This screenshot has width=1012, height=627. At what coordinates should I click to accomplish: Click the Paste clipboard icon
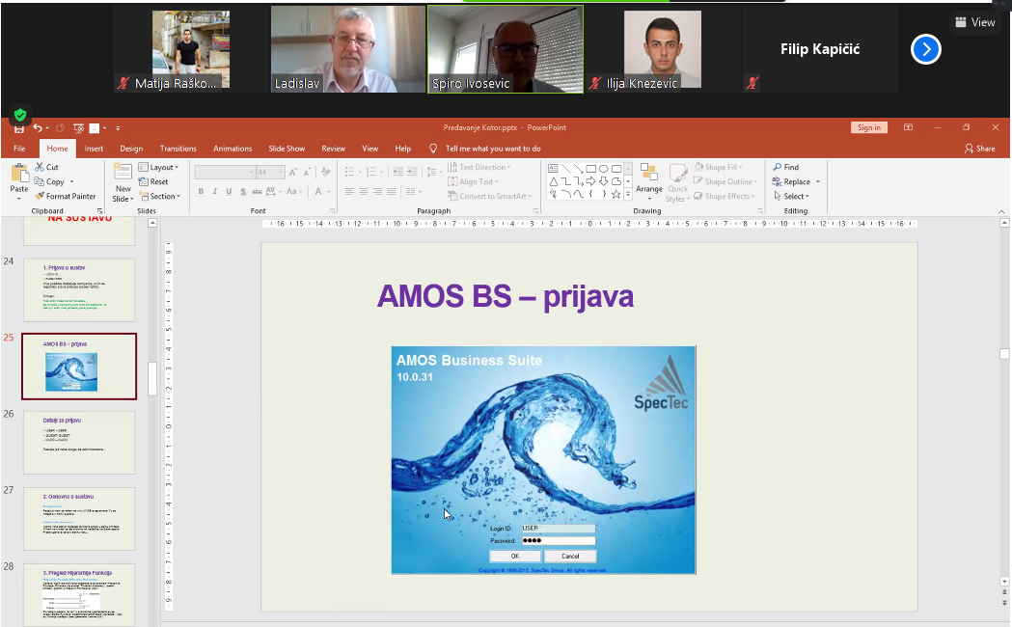19,173
